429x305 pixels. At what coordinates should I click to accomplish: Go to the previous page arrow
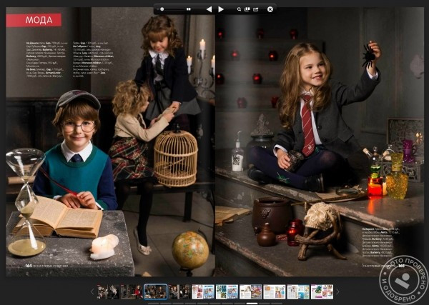(208, 9)
